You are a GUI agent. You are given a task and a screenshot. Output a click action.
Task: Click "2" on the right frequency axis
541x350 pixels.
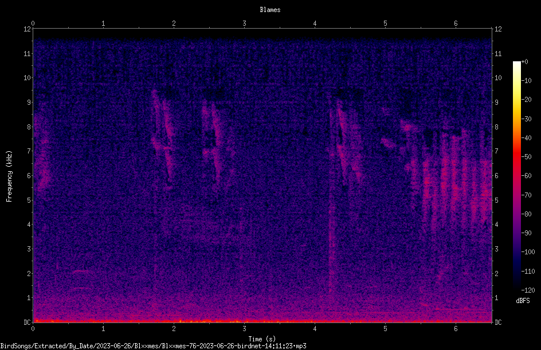click(x=496, y=273)
